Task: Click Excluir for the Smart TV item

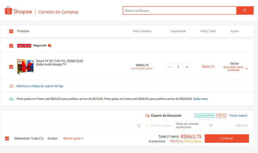Action: (234, 64)
